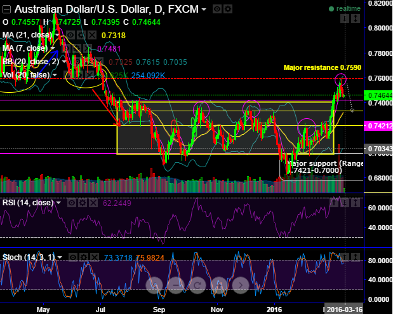393x314 pixels.
Task: Click the closing price value 0.74644 in legend
Action: [x=146, y=22]
